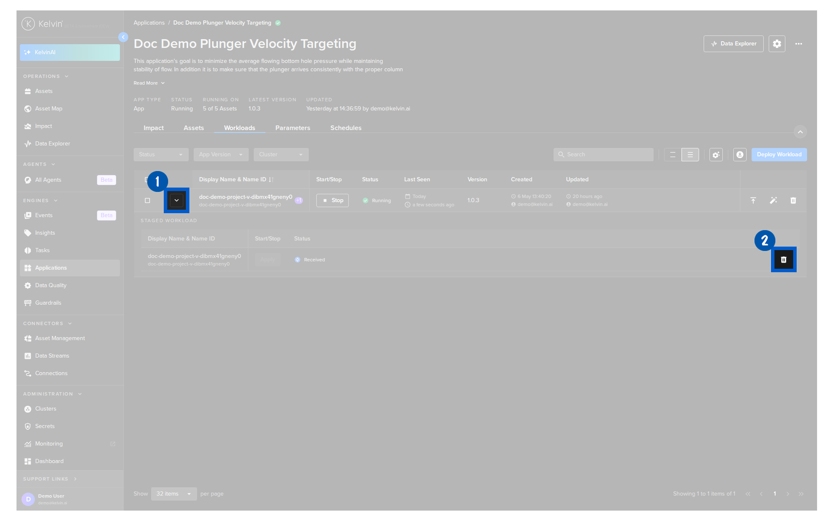Click the Applications breadcrumb link
Screen dimensions: 834x521
coord(149,23)
